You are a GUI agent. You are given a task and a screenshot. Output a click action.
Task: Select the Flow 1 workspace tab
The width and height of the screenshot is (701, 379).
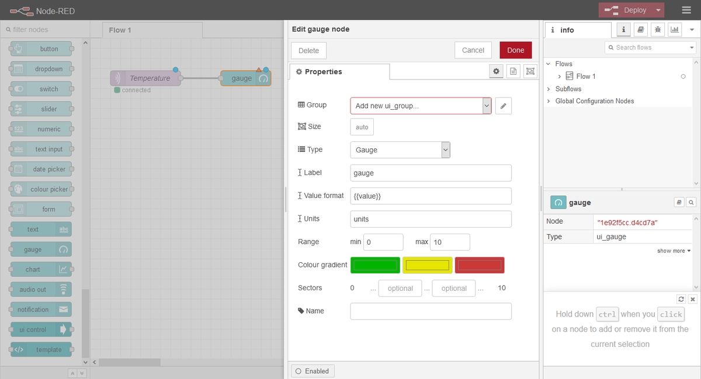click(x=152, y=30)
